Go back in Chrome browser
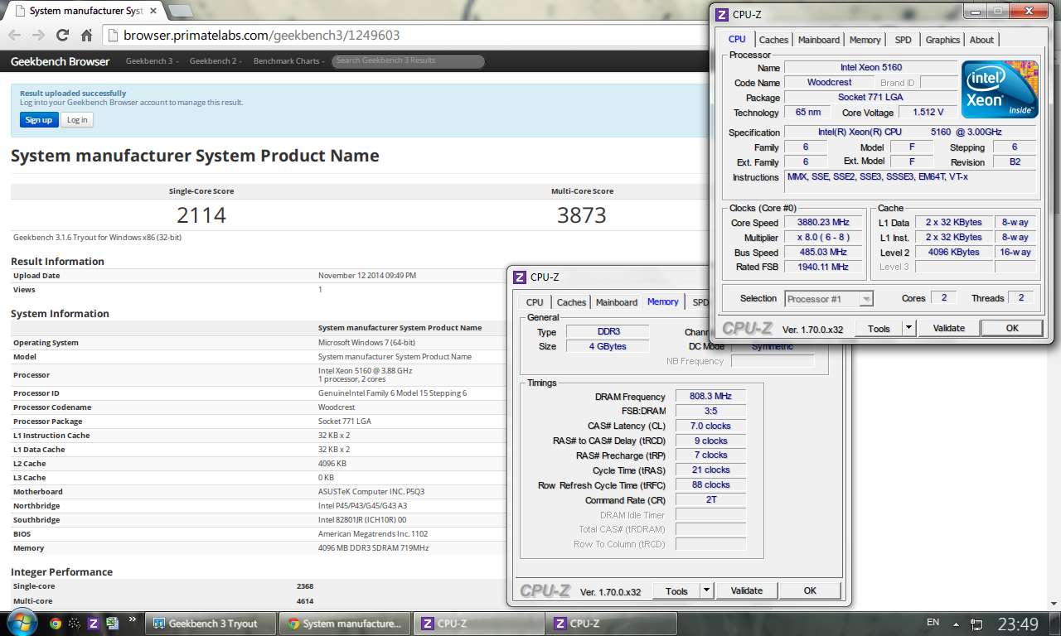The height and width of the screenshot is (636, 1061). click(14, 36)
